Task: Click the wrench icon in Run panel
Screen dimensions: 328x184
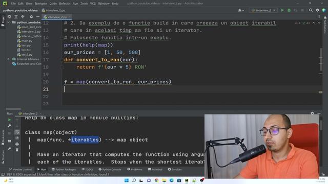Action: click(x=9, y=126)
